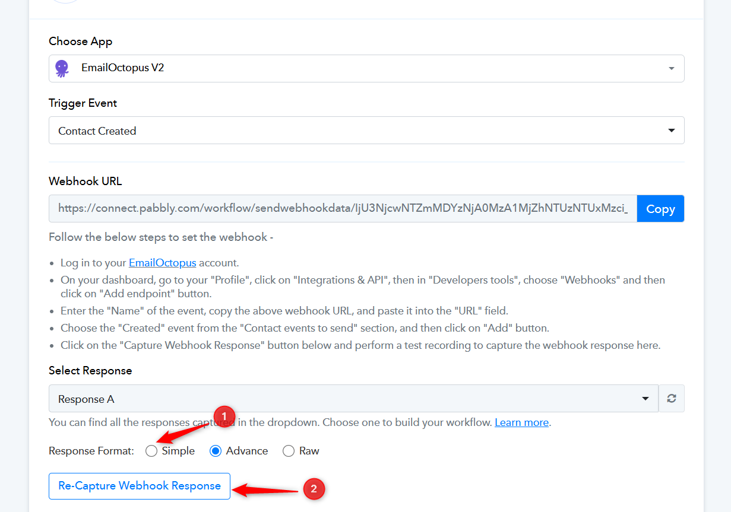Screen dimensions: 731x512
Task: Click the Contact Created trigger value
Action: [x=97, y=131]
